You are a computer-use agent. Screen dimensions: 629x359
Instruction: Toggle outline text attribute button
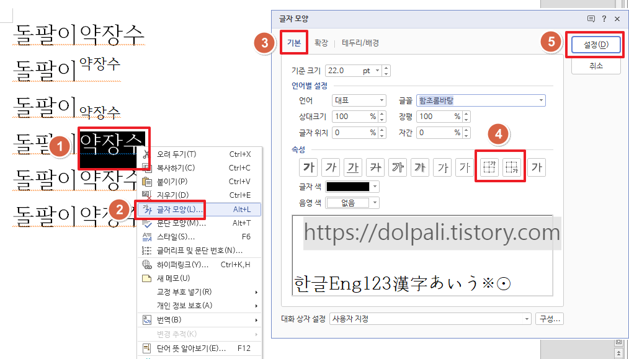point(398,167)
